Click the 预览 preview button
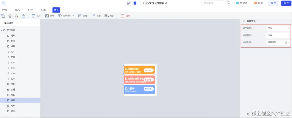The height and width of the screenshot is (118, 292). (x=258, y=3)
